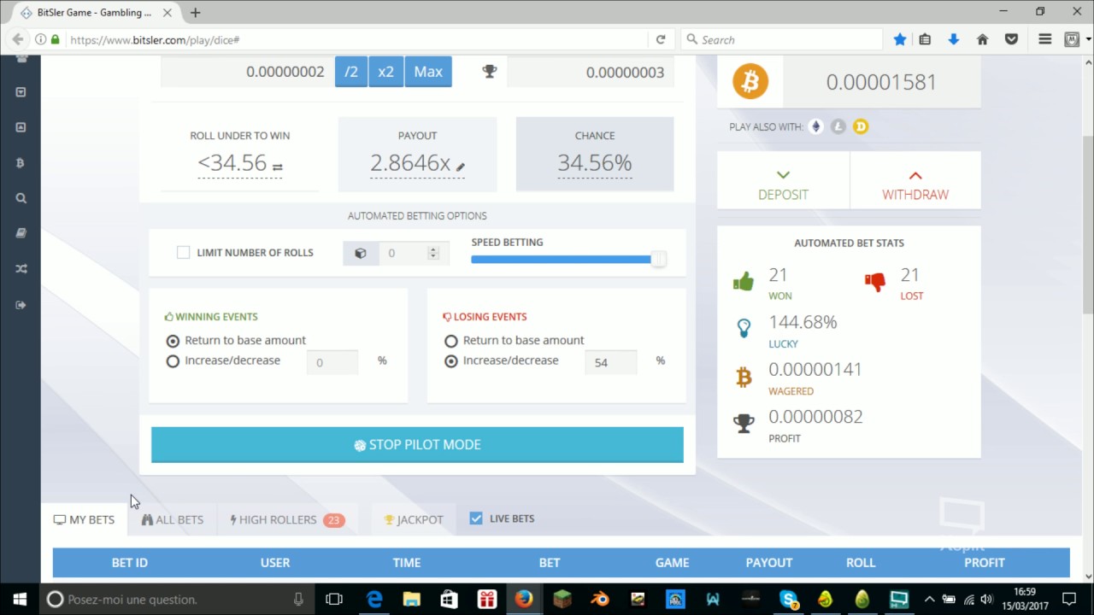1094x615 pixels.
Task: Show hidden system tray icons chevron
Action: pos(929,599)
